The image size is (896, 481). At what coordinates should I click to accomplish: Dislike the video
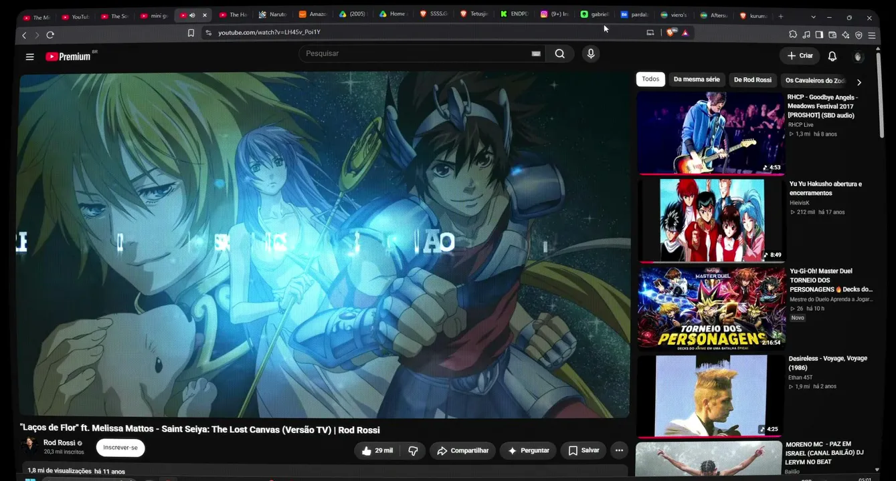click(413, 451)
